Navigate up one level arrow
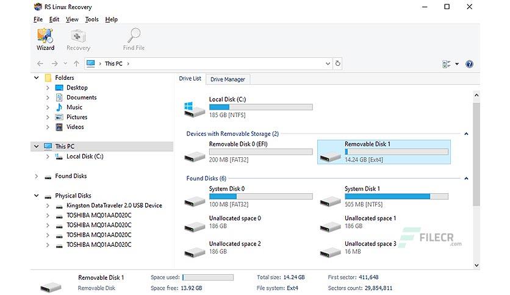 (x=76, y=63)
